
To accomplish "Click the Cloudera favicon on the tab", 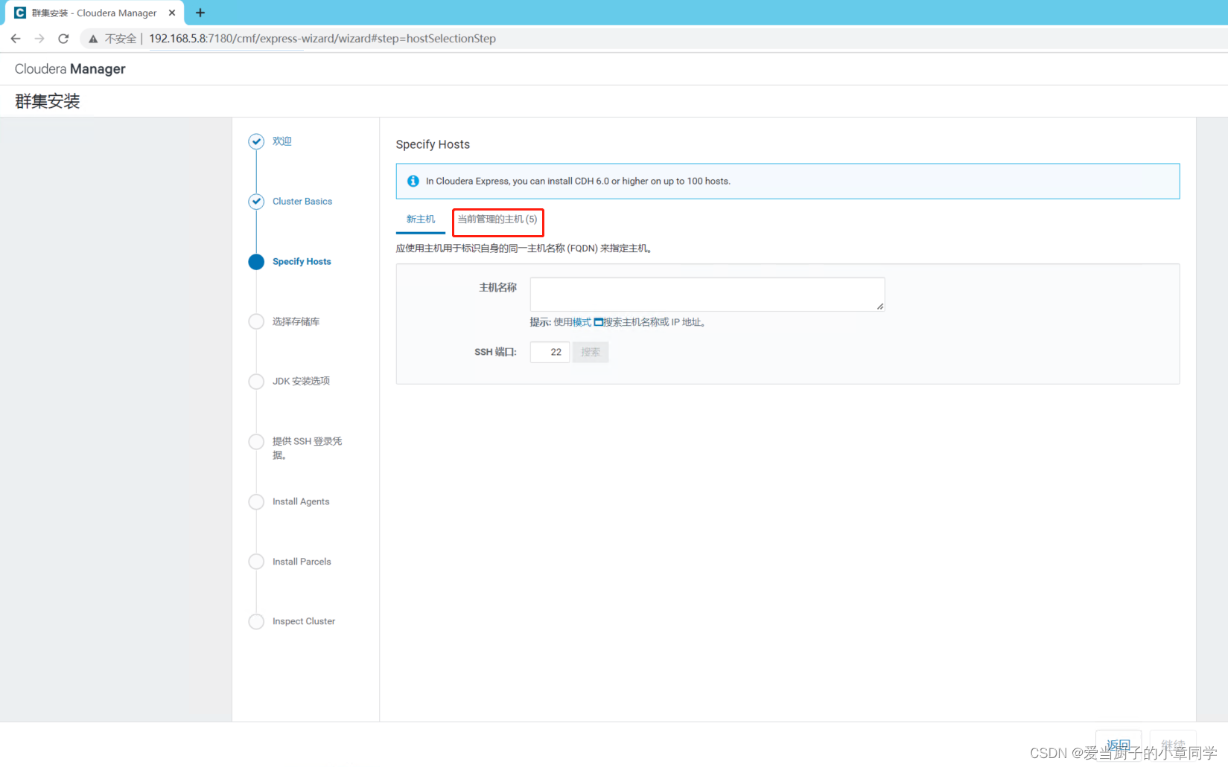I will pos(20,13).
